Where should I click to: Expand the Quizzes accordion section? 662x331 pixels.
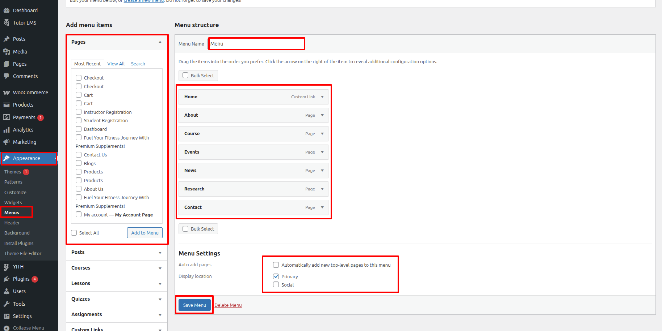pos(117,299)
